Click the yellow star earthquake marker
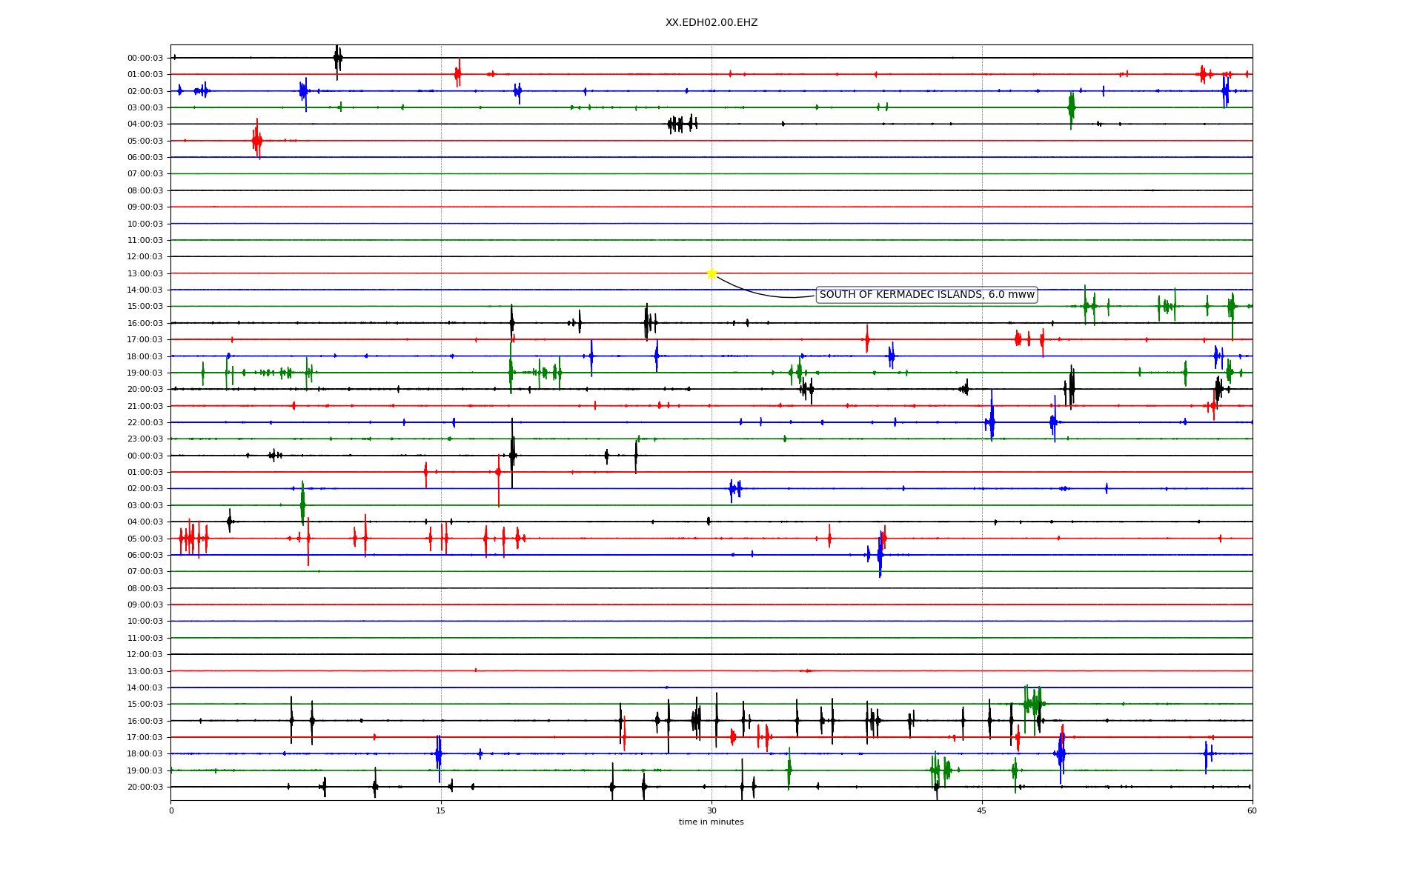 711,273
